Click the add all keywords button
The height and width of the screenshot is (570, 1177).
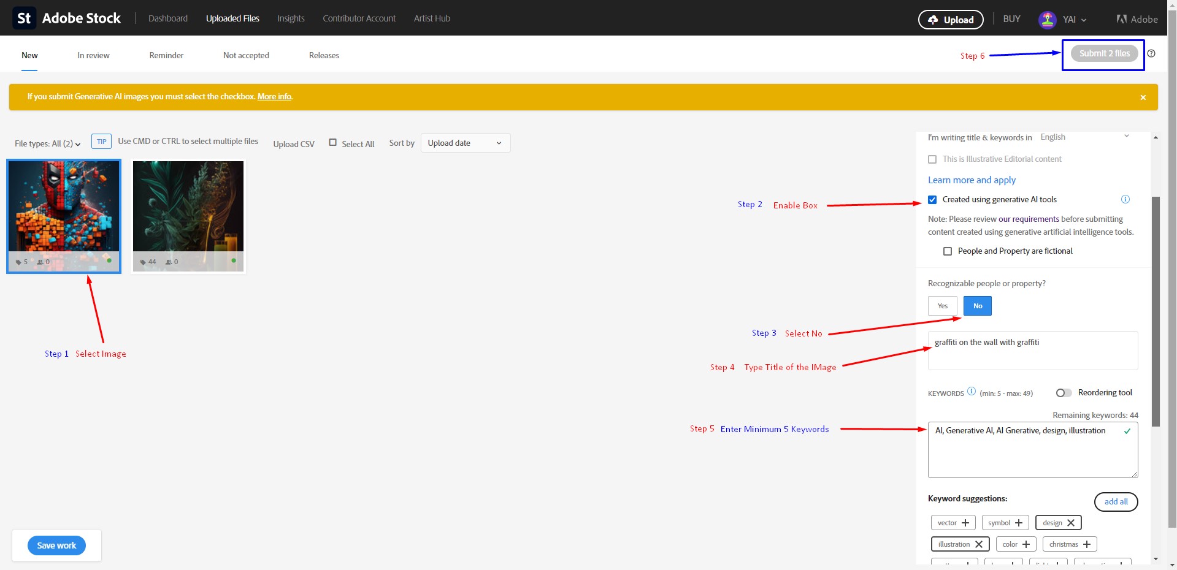click(x=1116, y=501)
